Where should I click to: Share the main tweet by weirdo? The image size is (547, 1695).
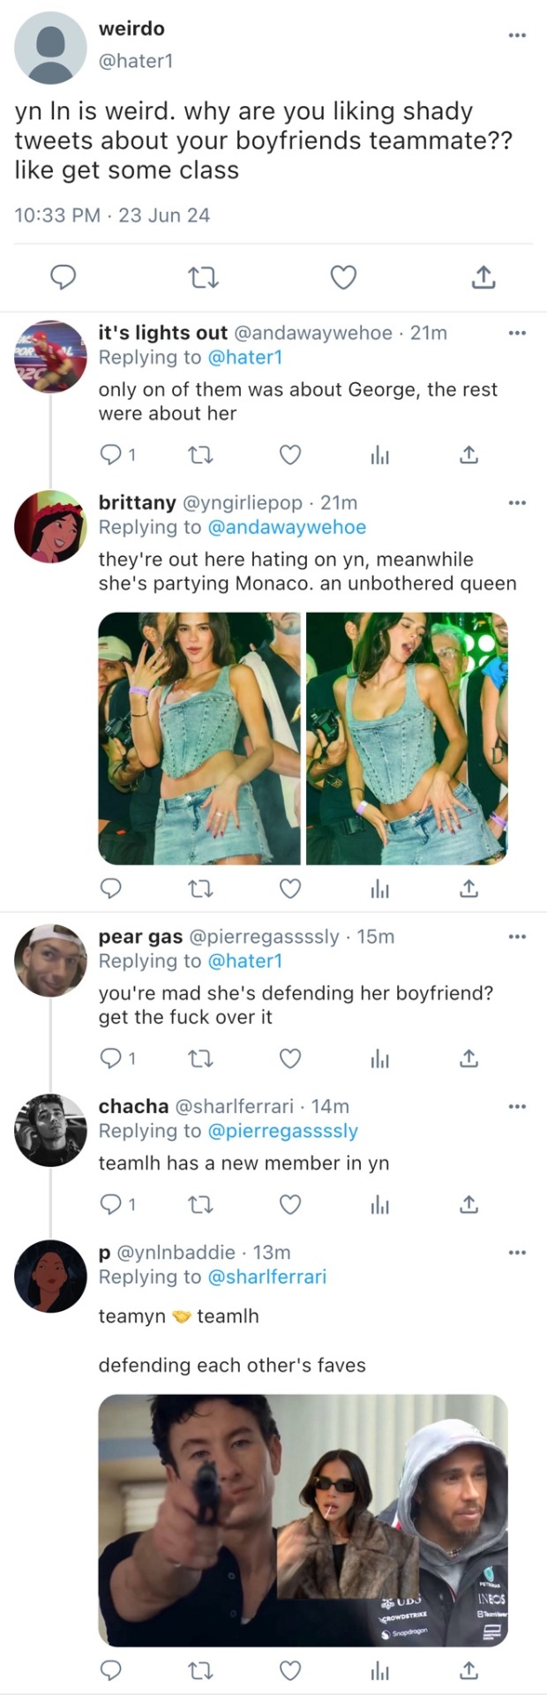483,278
